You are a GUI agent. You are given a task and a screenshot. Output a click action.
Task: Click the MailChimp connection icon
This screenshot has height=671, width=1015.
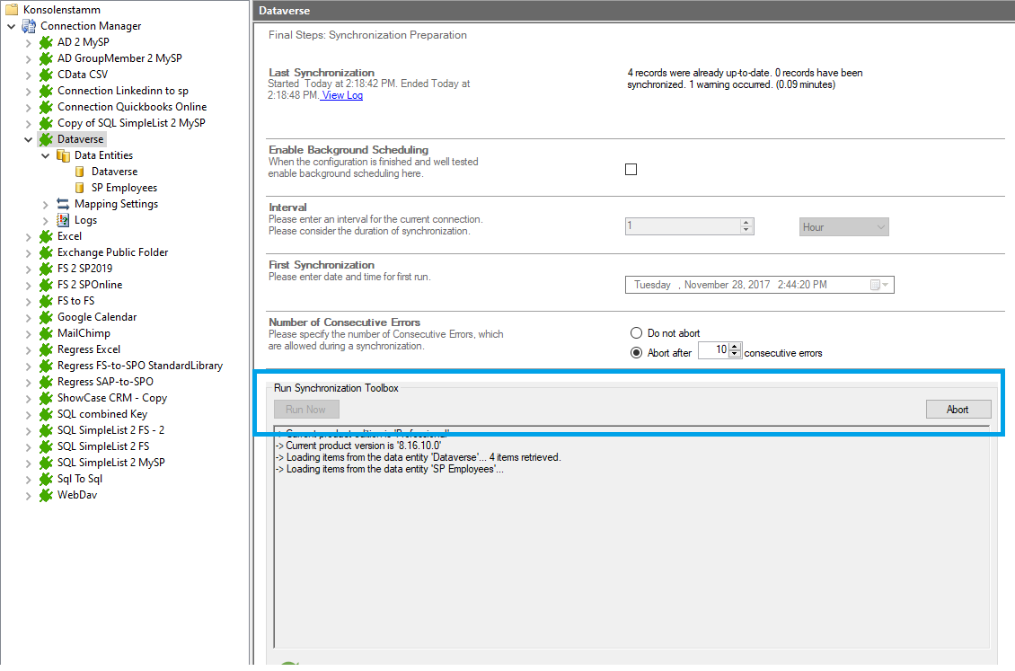(x=46, y=333)
